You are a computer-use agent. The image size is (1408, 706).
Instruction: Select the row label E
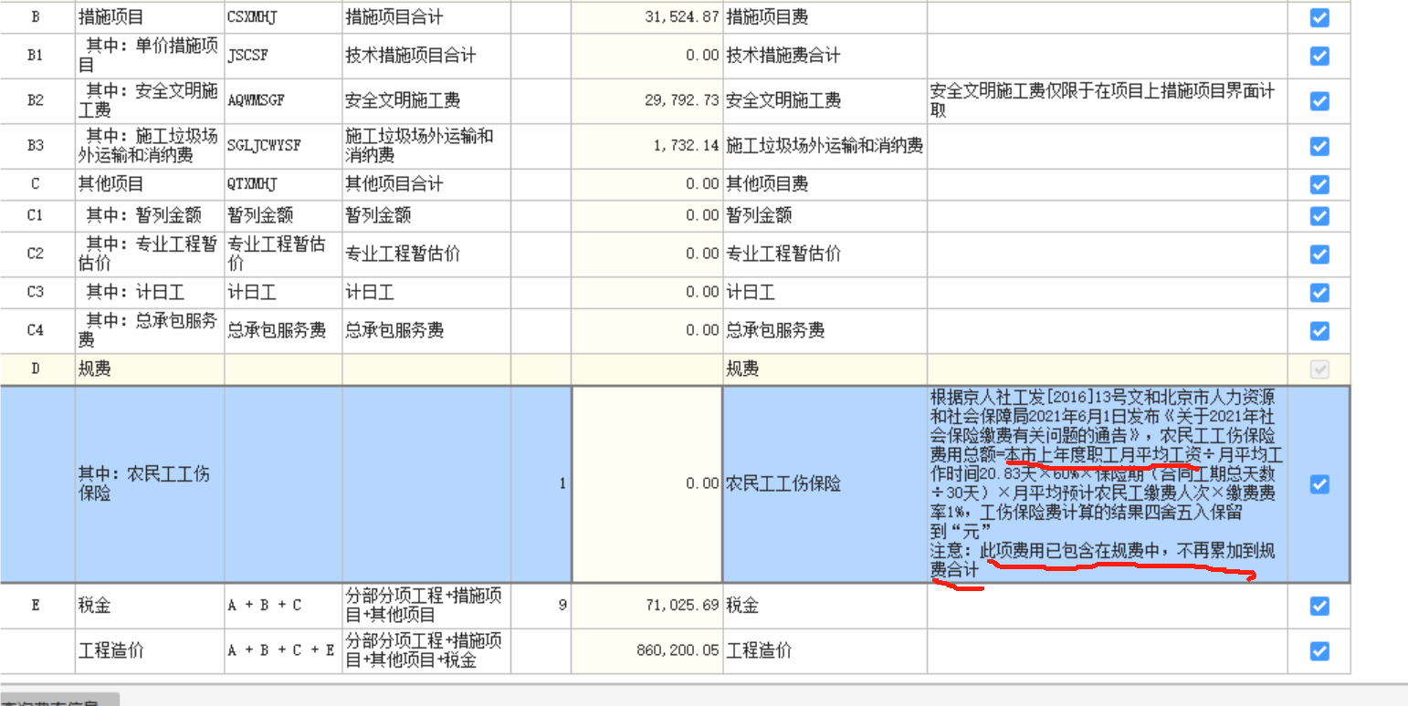coord(37,606)
